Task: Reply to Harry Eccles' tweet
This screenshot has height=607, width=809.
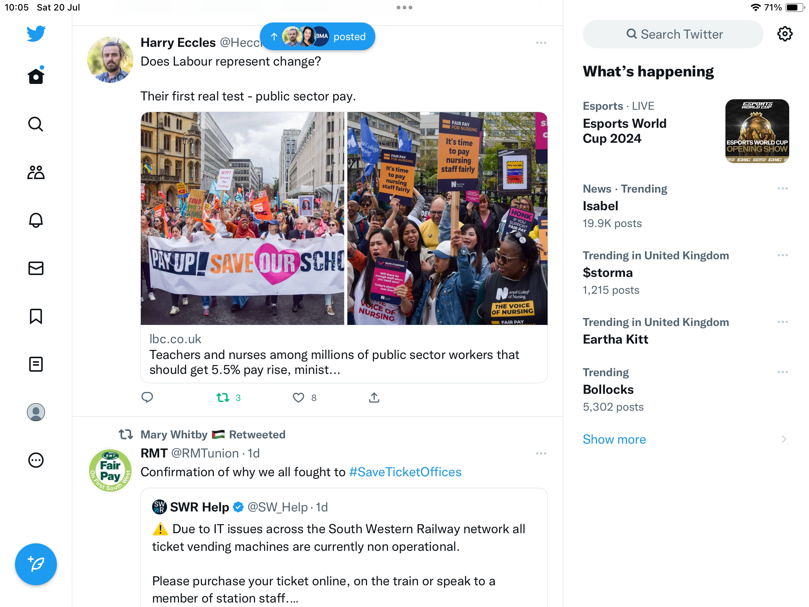Action: pyautogui.click(x=147, y=398)
